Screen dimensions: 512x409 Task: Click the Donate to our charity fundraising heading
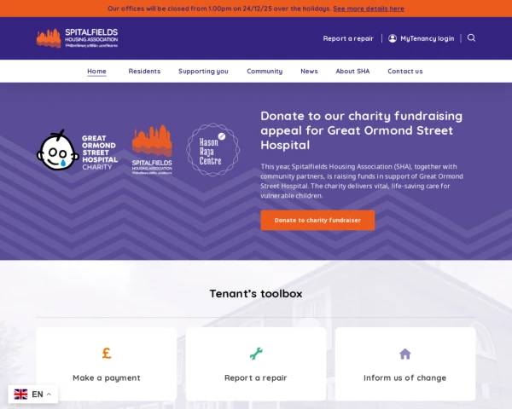click(x=362, y=130)
